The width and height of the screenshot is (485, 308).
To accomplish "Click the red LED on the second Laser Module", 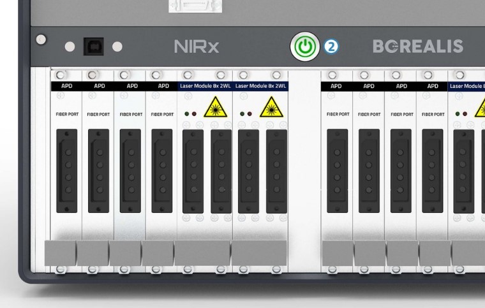I will pyautogui.click(x=250, y=114).
